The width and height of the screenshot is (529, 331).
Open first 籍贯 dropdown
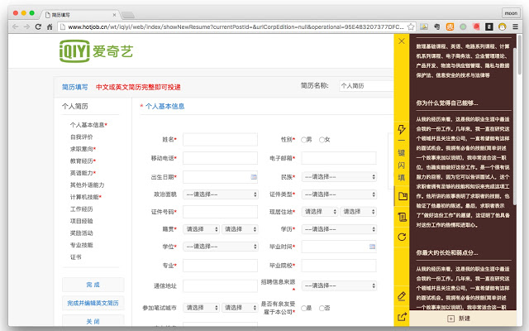[x=201, y=229]
